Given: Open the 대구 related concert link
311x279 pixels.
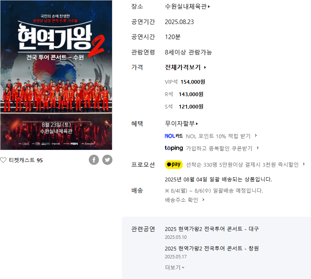Looking at the screenshot, I should tap(212, 229).
